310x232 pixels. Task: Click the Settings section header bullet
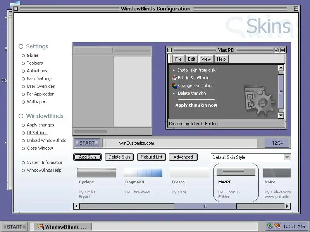pos(21,46)
